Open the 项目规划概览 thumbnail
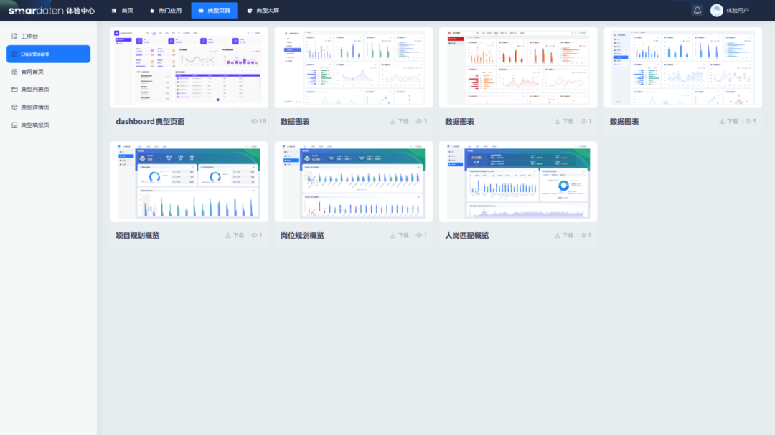The height and width of the screenshot is (435, 775). [x=189, y=182]
